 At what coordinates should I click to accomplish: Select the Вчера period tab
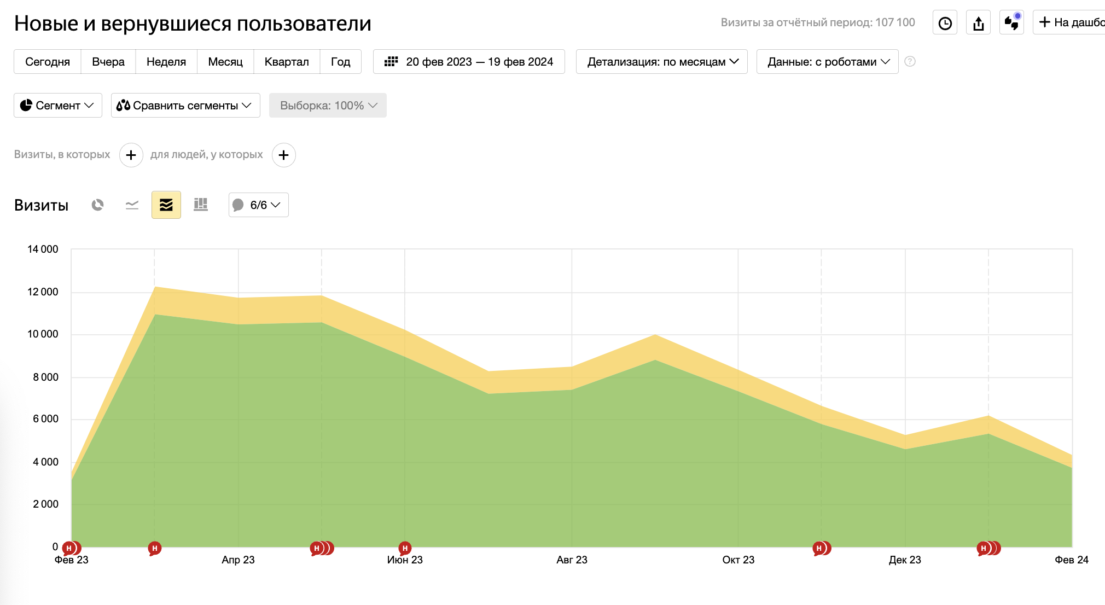point(108,61)
